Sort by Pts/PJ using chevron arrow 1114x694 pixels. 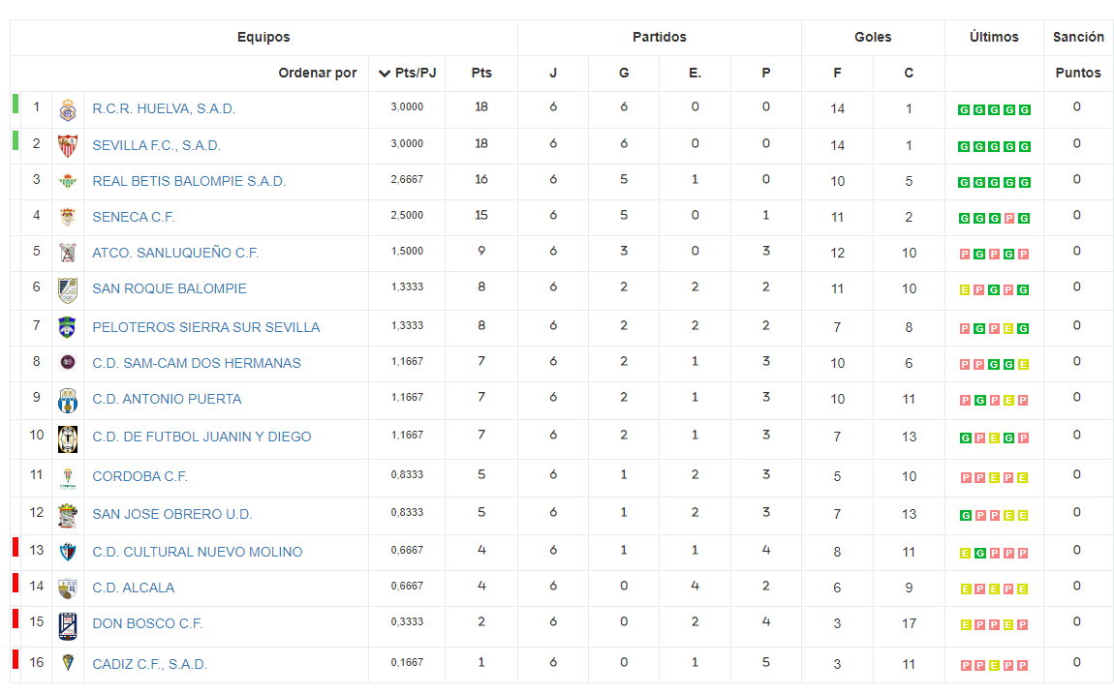pyautogui.click(x=385, y=74)
